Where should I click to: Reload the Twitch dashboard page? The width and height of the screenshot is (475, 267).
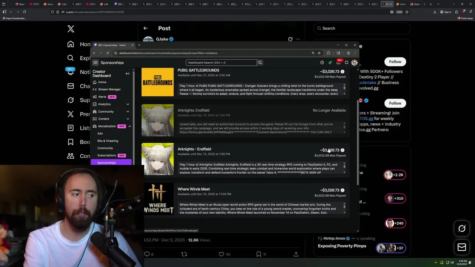[x=108, y=53]
